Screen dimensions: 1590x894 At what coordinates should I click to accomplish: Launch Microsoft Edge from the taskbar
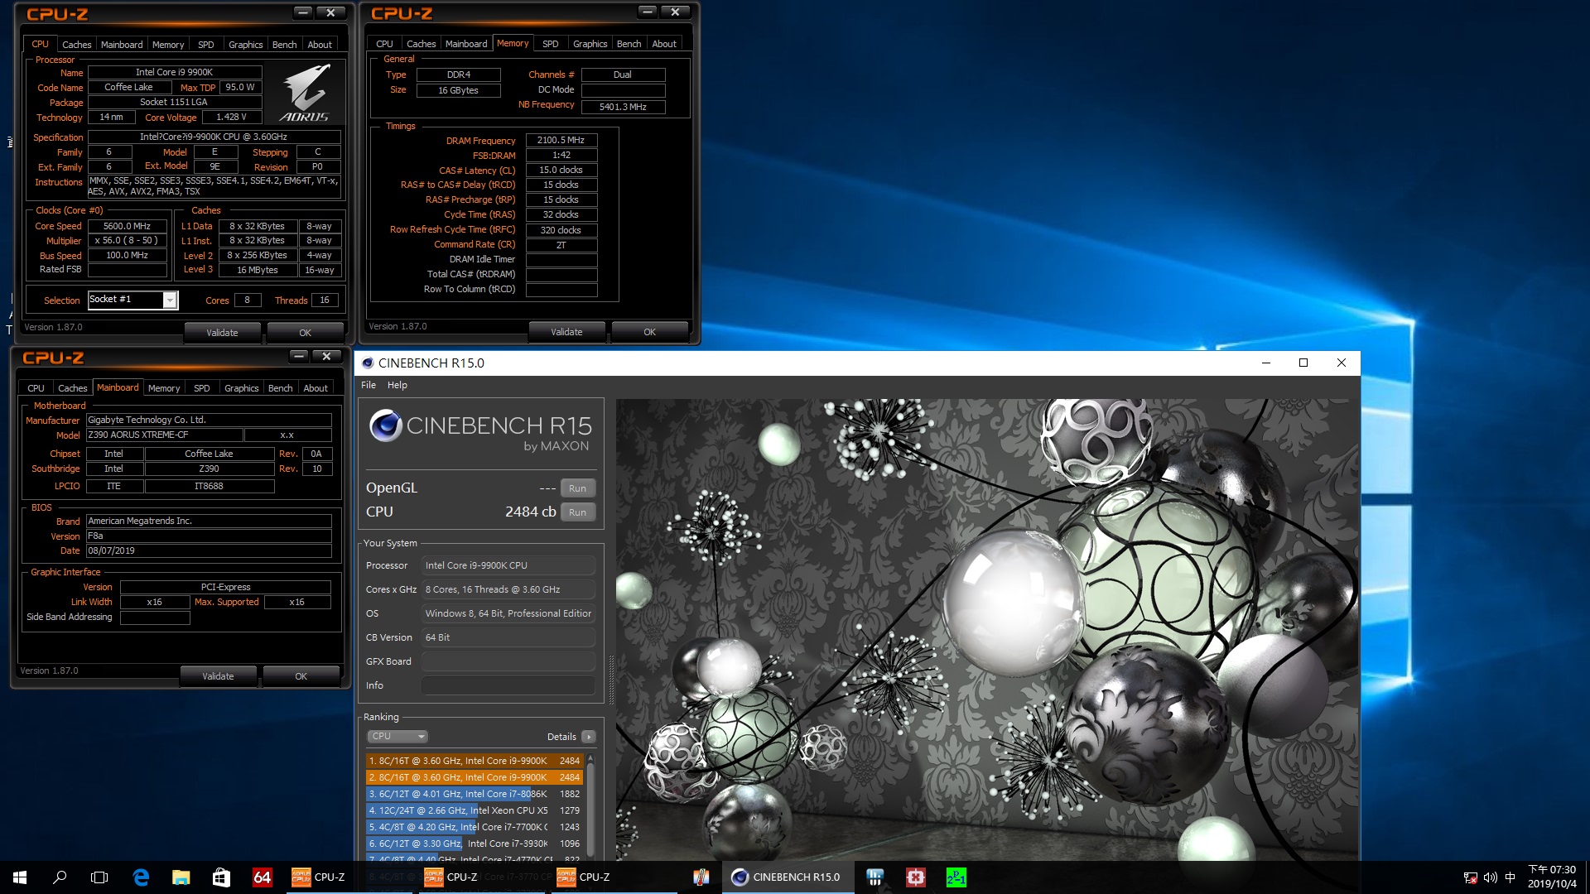(x=141, y=877)
